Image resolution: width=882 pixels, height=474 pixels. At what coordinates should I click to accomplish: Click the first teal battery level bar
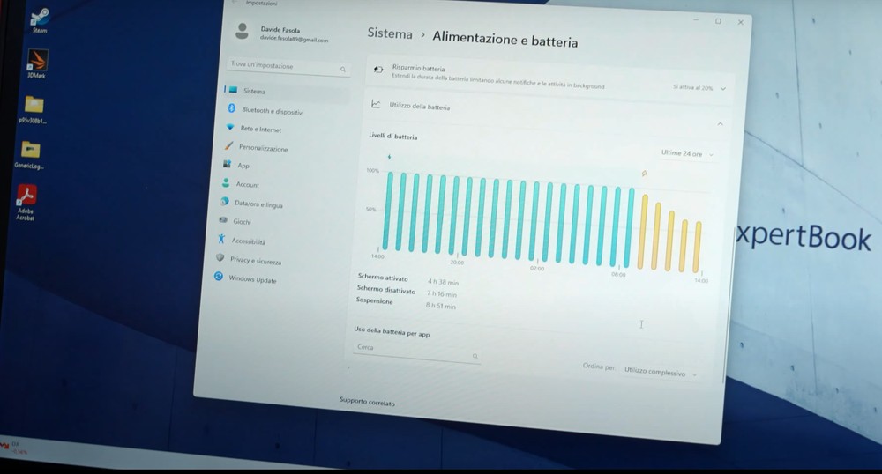tap(387, 211)
